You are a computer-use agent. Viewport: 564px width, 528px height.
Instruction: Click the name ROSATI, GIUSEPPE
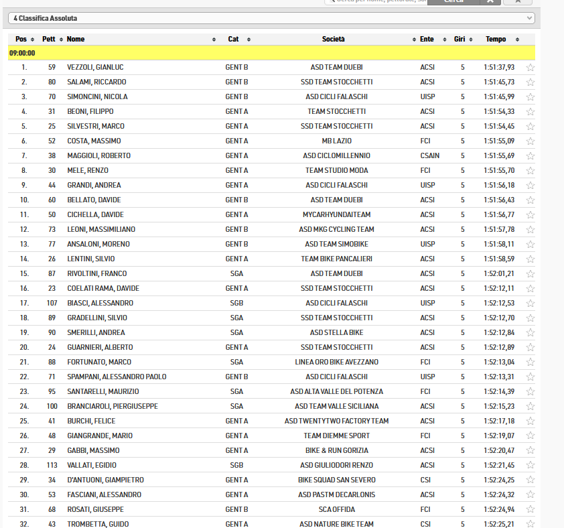(x=95, y=510)
